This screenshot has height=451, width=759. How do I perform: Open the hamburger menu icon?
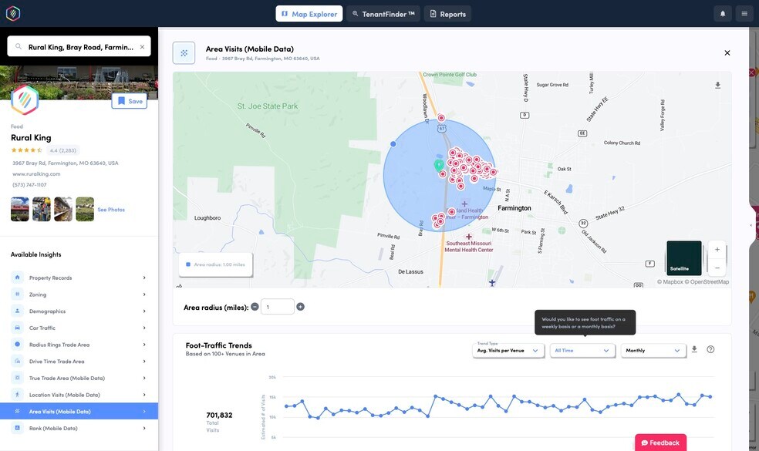(744, 13)
